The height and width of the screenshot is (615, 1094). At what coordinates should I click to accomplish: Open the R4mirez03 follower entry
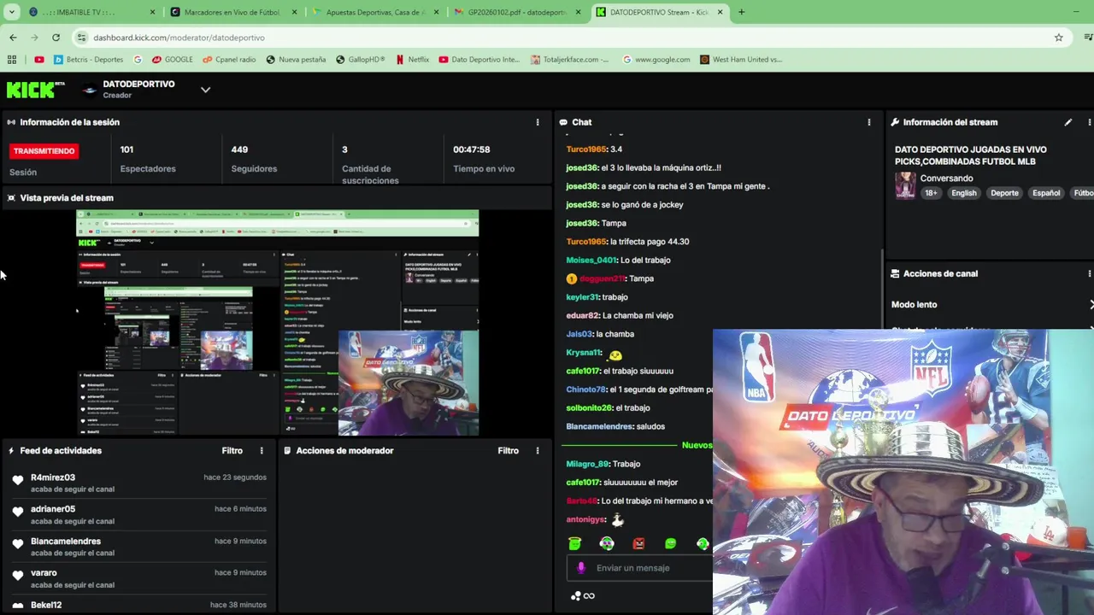tap(139, 483)
